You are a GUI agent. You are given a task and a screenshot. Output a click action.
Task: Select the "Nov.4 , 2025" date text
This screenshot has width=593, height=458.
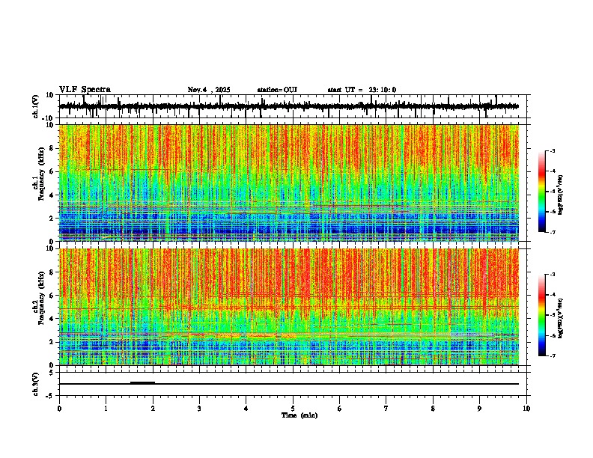click(209, 90)
